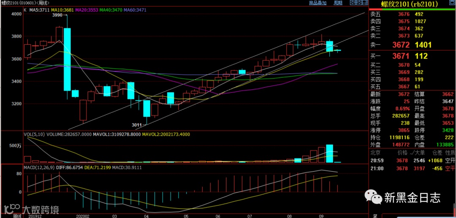Open the 周期 period selector link
Image resolution: width=456 pixels, height=218 pixels.
[x=338, y=3]
